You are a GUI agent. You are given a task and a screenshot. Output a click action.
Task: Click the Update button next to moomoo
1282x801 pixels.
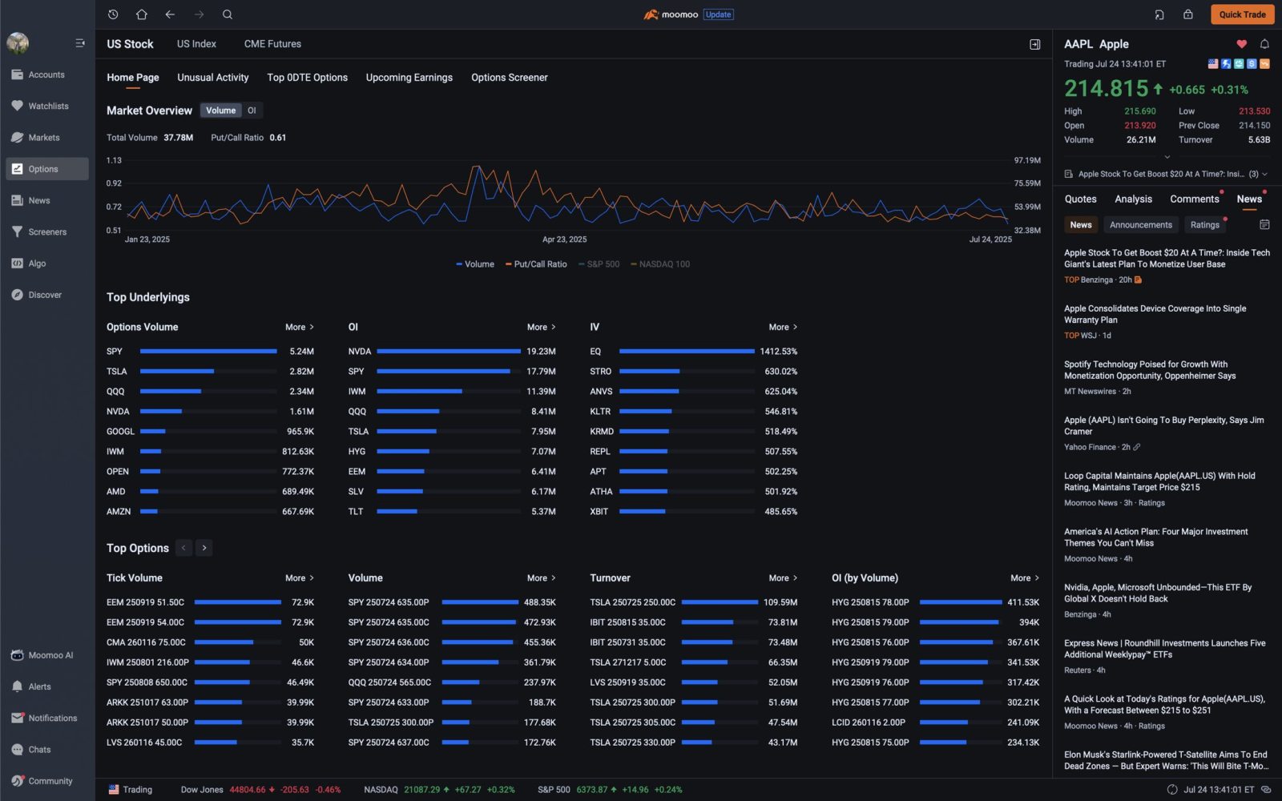click(718, 14)
